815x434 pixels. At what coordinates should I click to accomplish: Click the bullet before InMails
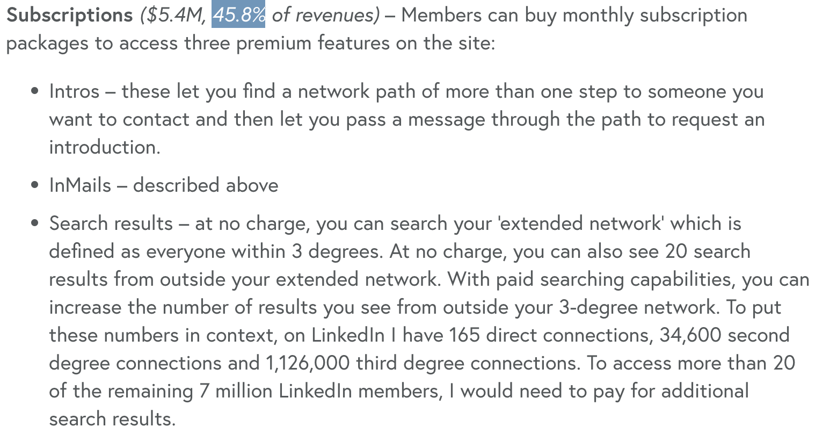pos(35,186)
